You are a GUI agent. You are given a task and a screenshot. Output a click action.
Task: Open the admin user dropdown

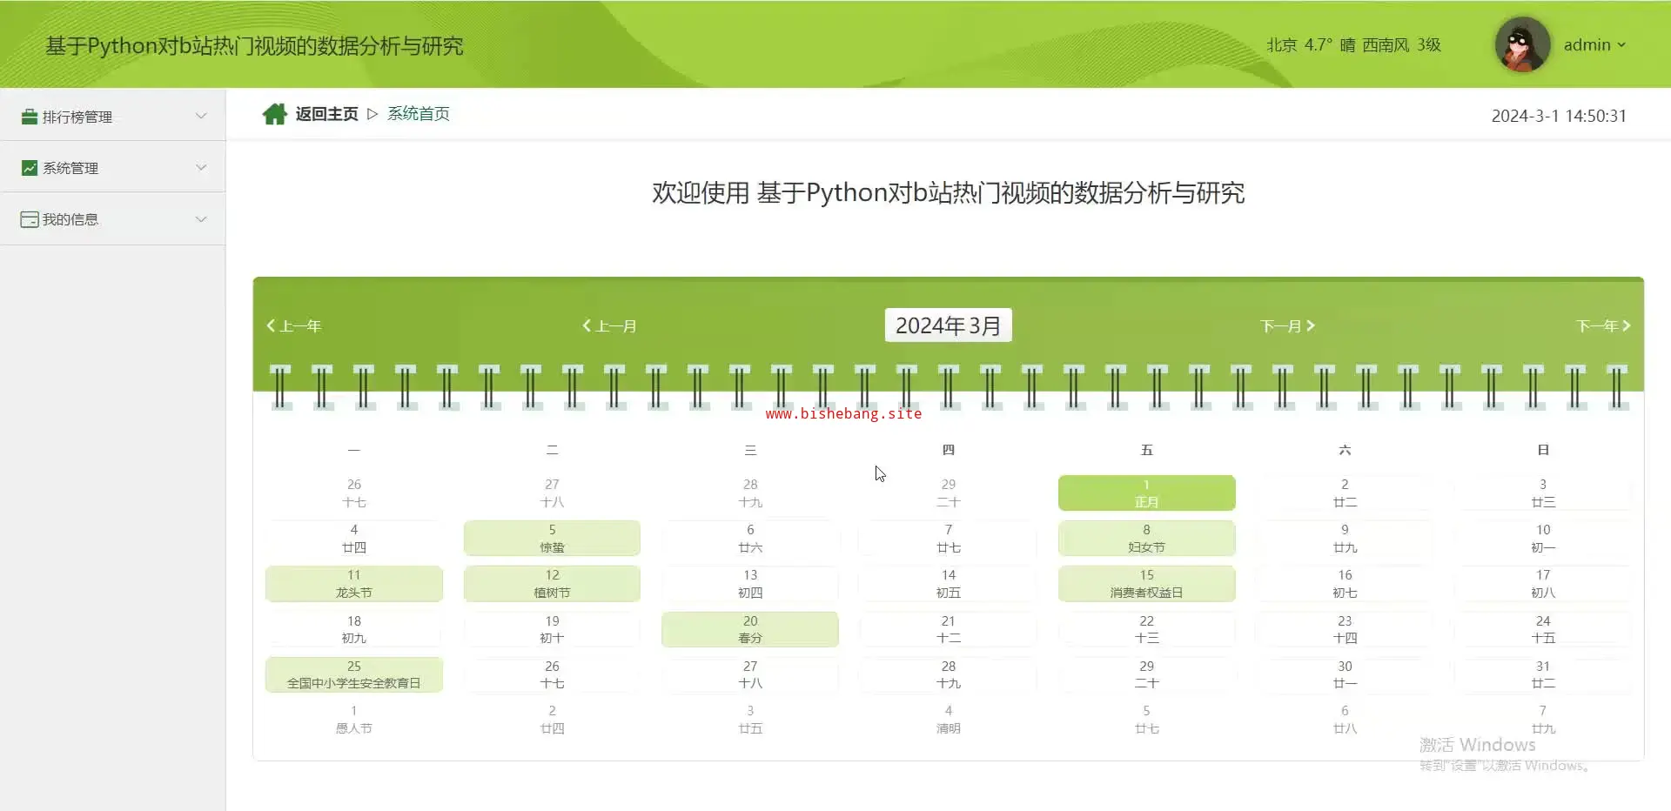tap(1594, 45)
